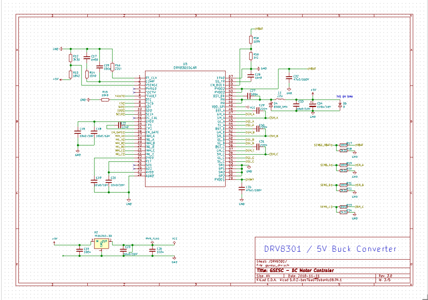Select the C22 capacitor between CP1 and CP2
The width and height of the screenshot is (428, 300).
click(x=119, y=125)
